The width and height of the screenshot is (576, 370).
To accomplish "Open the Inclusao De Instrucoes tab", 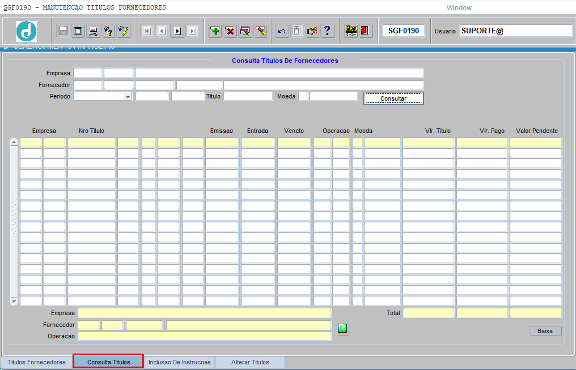I will coord(180,362).
